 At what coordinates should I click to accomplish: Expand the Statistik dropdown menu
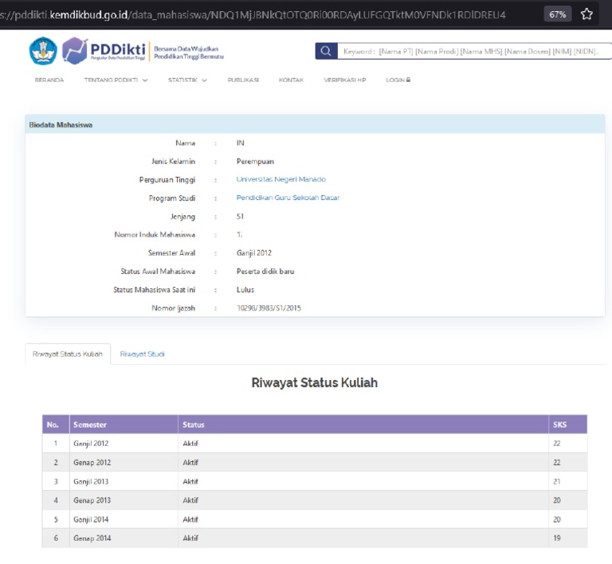(187, 80)
